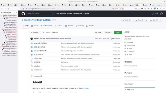The width and height of the screenshot is (166, 93).
Task: View the '0 tags' link
Action: click(55, 33)
